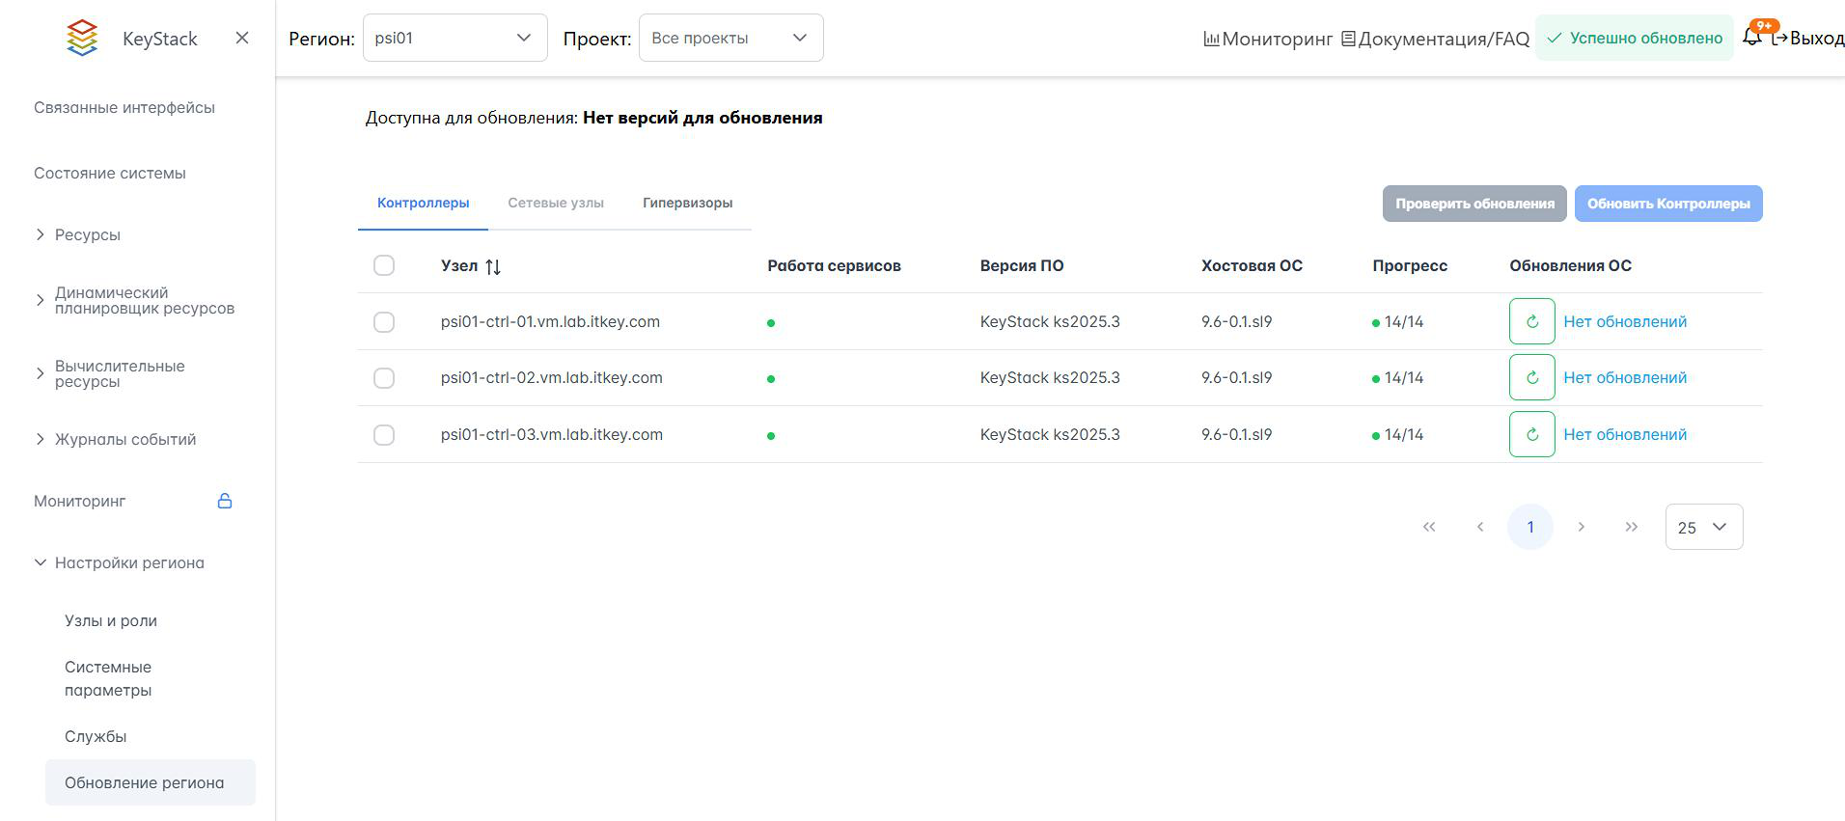
Task: Switch to the Сетевые узлы tab
Action: [556, 203]
